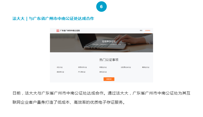Open the 驾驶证公证 item
The height and width of the screenshot is (117, 203).
pyautogui.click(x=146, y=67)
